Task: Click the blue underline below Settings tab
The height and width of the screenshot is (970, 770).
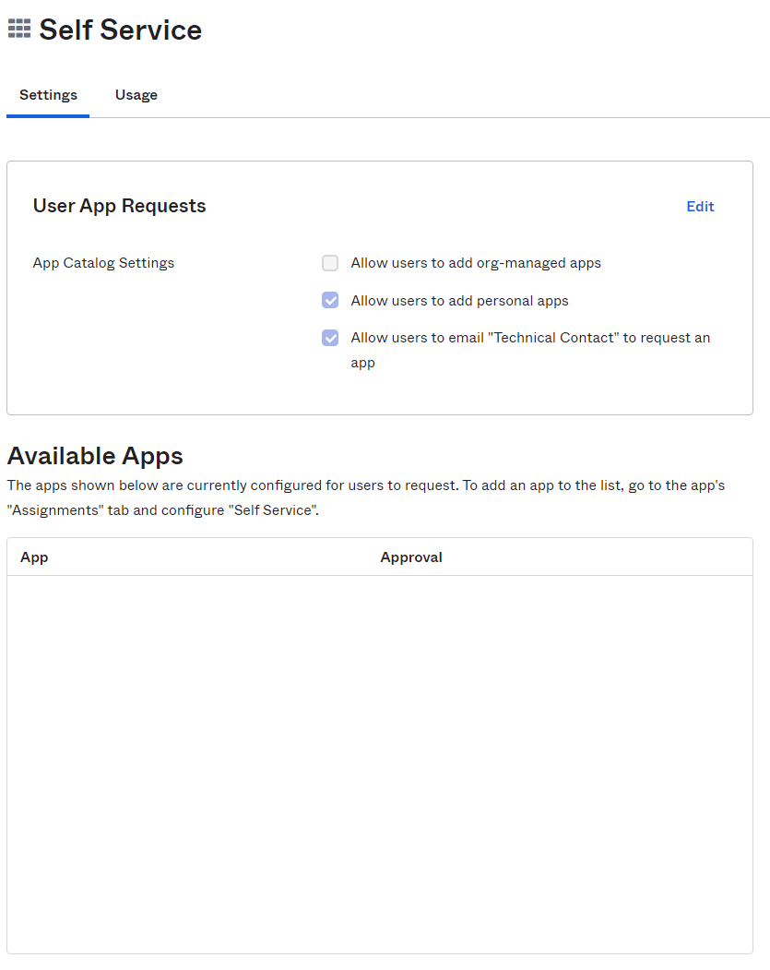Action: (48, 115)
